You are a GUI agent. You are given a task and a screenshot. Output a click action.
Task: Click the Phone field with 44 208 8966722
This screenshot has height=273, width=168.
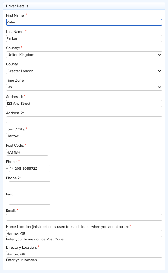30,169
